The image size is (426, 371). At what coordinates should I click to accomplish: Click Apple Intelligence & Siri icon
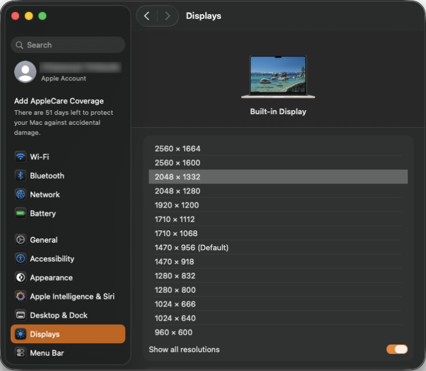tap(21, 296)
